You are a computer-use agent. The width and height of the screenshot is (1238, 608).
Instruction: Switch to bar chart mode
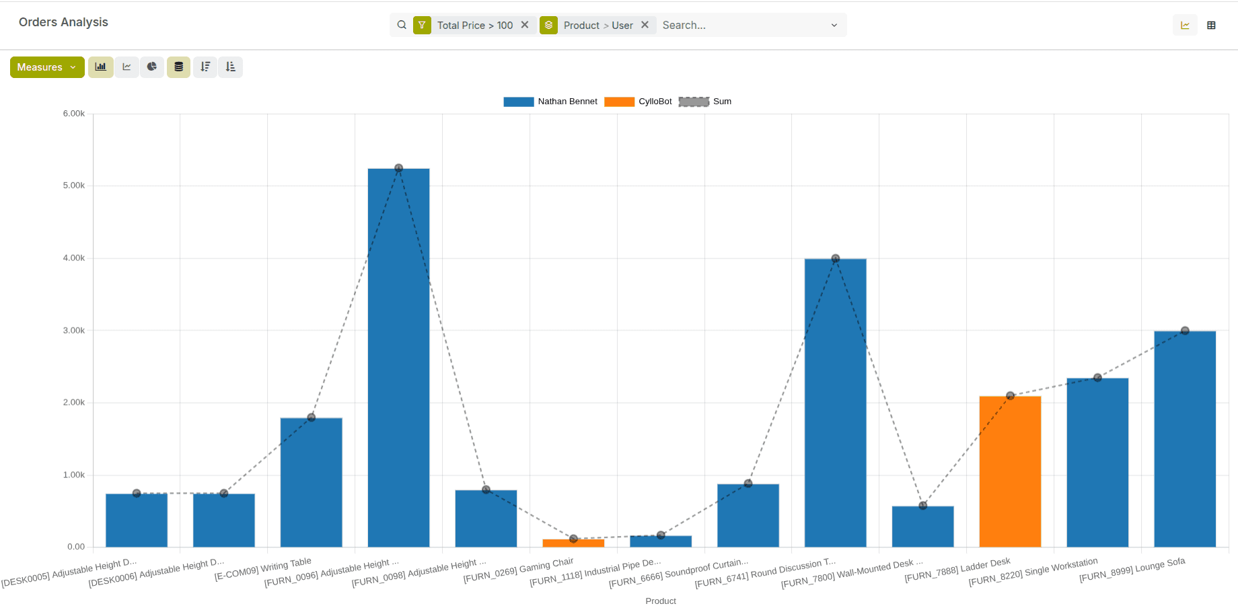click(101, 67)
